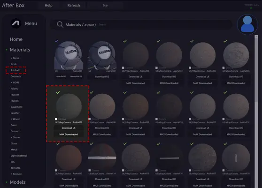Click the user profile avatar icon
This screenshot has width=262, height=188.
coord(247,24)
